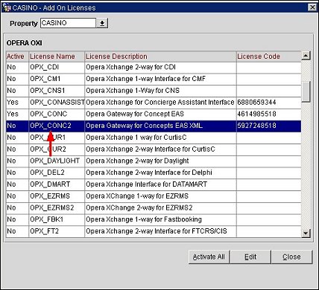Click the Yes status of OPX_CONC

click(x=13, y=114)
